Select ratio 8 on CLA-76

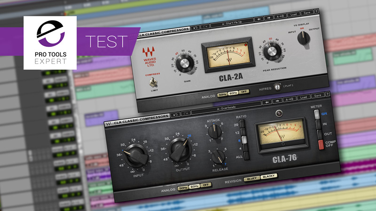(x=244, y=140)
